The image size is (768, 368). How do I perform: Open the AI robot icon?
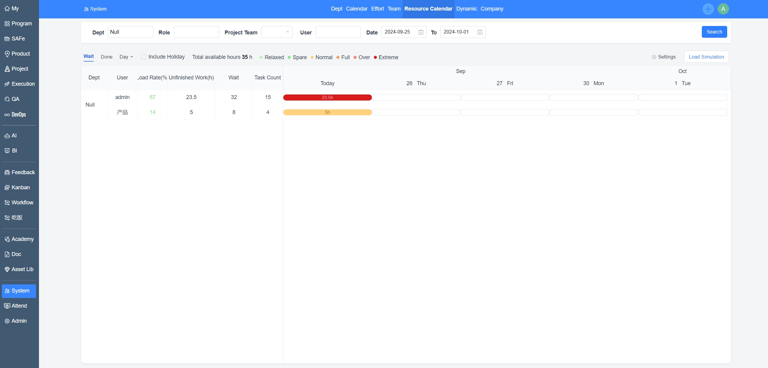click(x=7, y=136)
